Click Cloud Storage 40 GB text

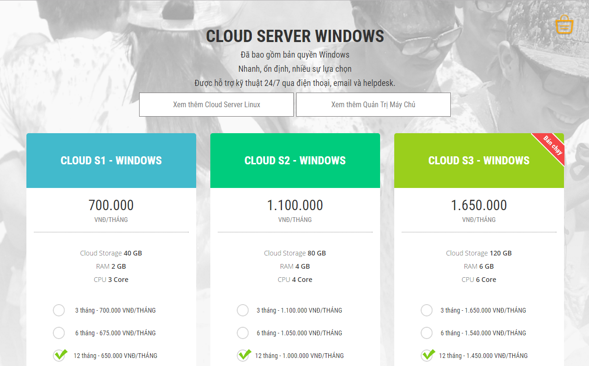pos(111,253)
